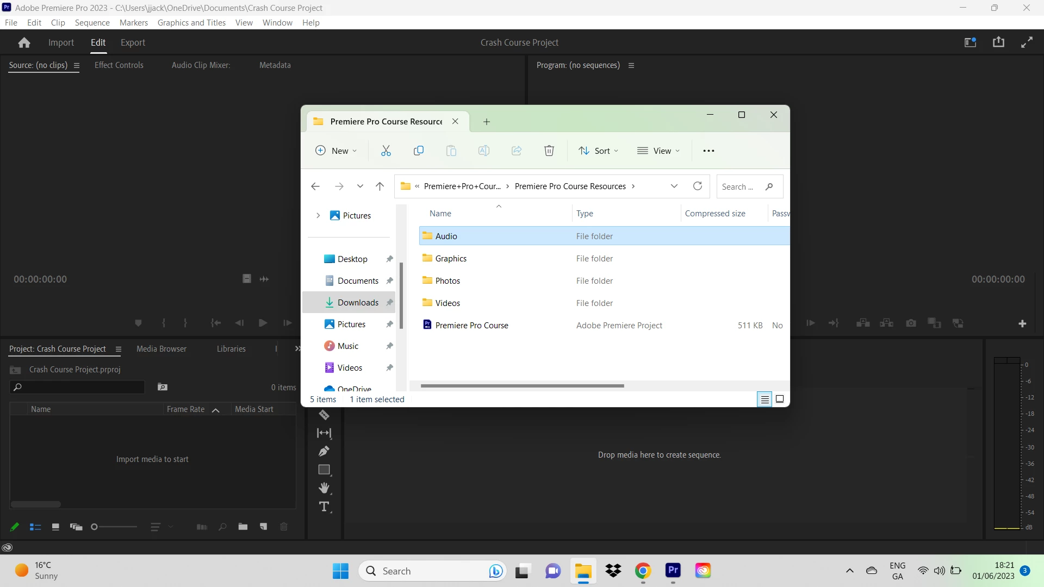This screenshot has height=587, width=1044.
Task: Click the Export Frame camera icon
Action: click(911, 323)
